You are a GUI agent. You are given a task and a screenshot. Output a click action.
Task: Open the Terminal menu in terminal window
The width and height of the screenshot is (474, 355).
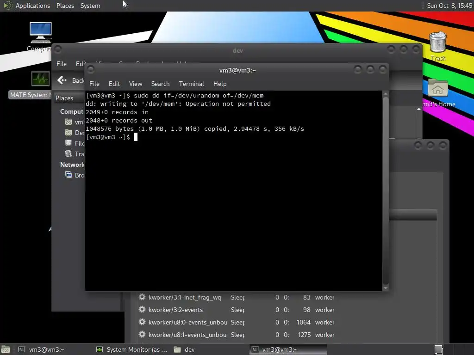pos(191,84)
